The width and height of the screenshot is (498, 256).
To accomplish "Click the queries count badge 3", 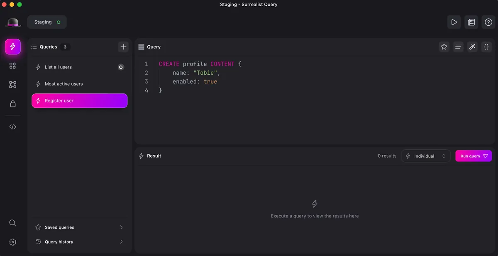I will [x=65, y=47].
